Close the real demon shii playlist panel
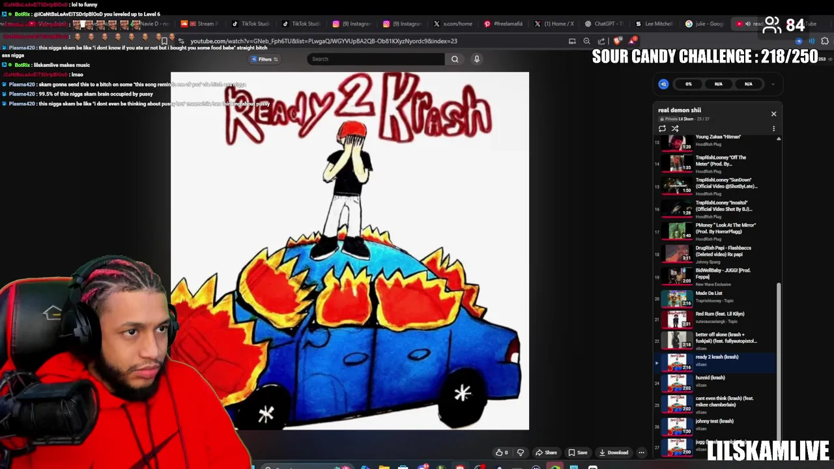Screen dimensions: 834x469 [x=773, y=114]
